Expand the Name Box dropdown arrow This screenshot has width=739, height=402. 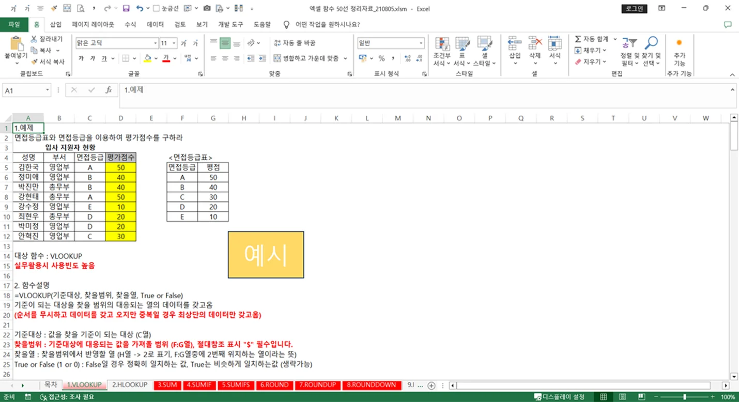[x=48, y=90]
